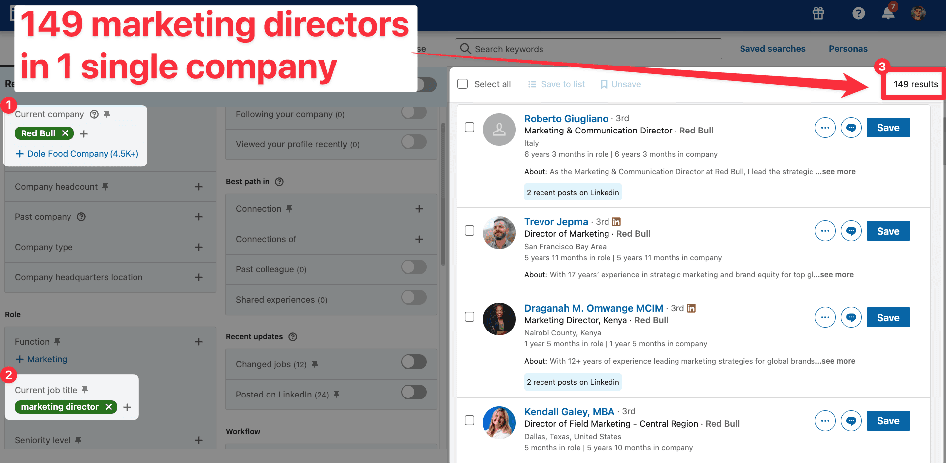Pin the Current company filter

coord(107,114)
